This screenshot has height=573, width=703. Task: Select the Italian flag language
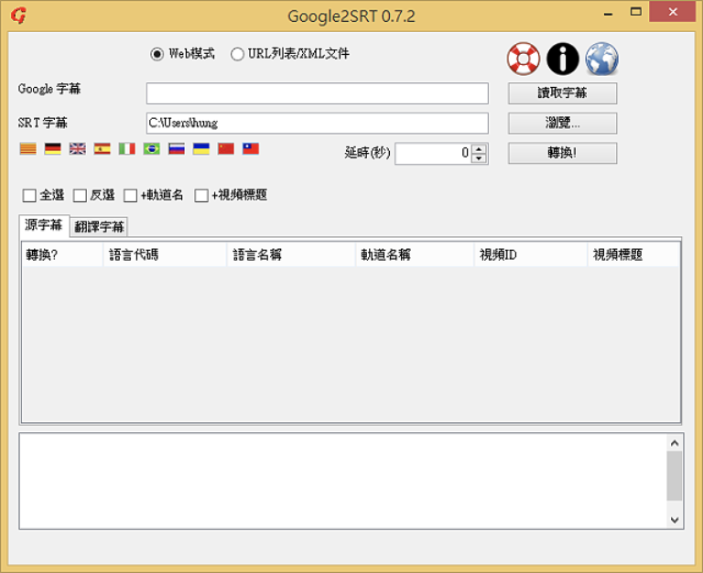pos(127,148)
